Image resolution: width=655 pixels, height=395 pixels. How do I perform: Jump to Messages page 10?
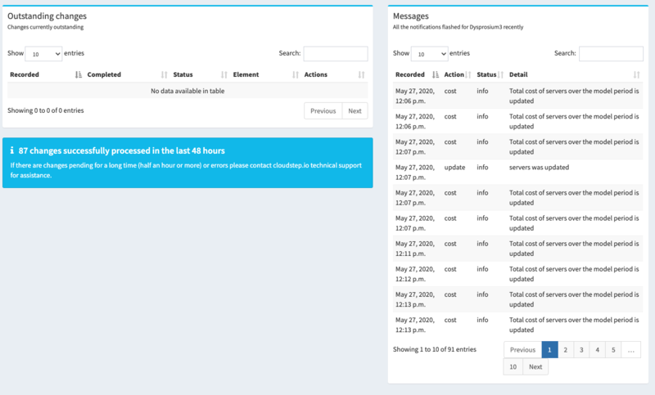pyautogui.click(x=513, y=366)
